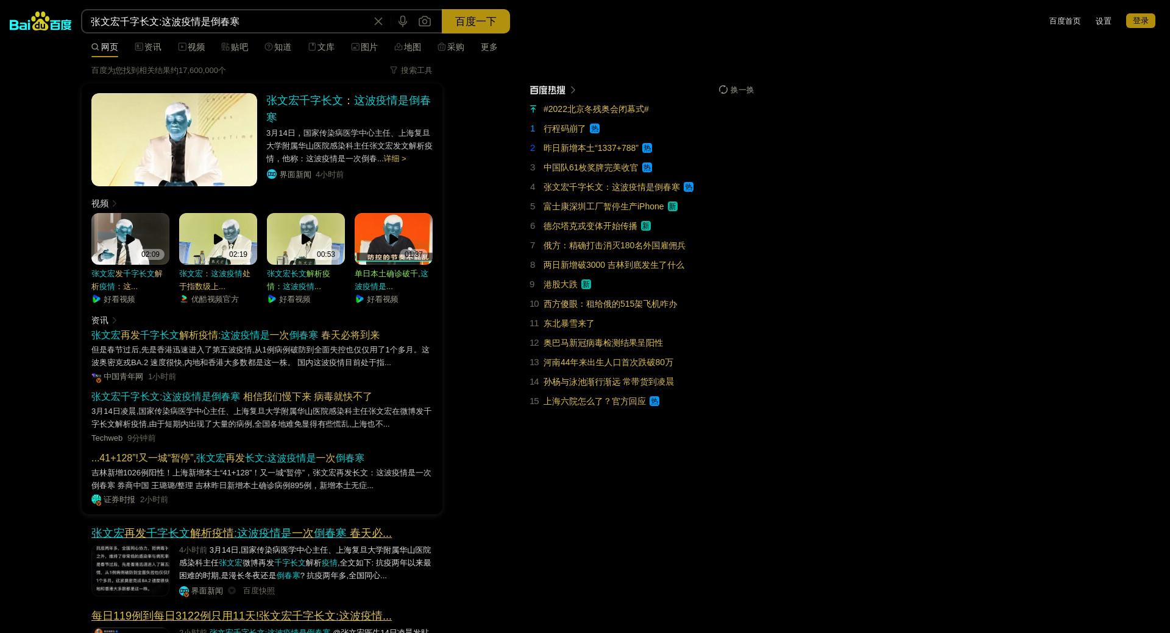Screen dimensions: 1170x633
Task: Click the 换一换 refresh icon
Action: click(x=723, y=89)
